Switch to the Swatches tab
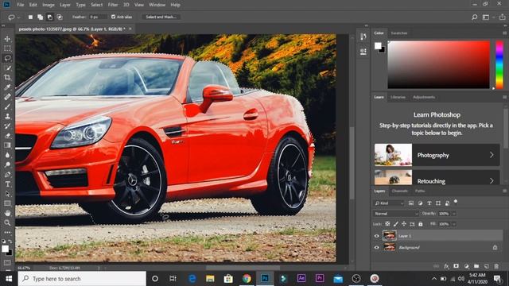 click(399, 33)
